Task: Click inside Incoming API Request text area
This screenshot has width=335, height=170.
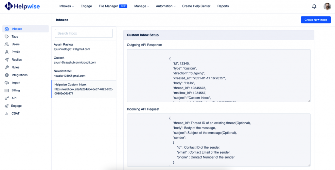Action: 219,140
